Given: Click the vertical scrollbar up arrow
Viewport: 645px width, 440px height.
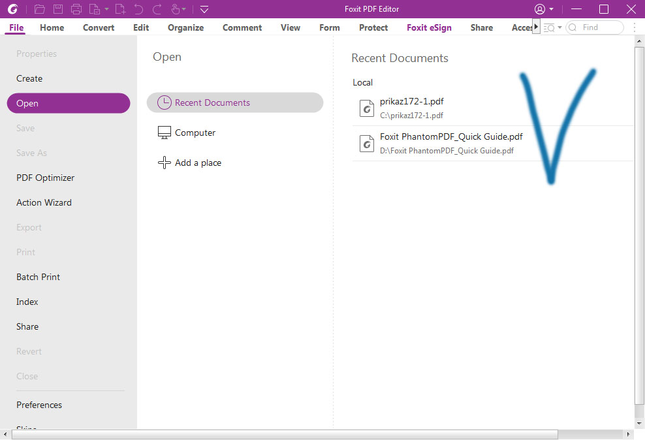Looking at the screenshot, I should 639,41.
